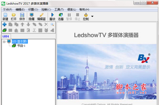Click the Bx app icon in title bar
Viewport: 159px width, 105px height.
pyautogui.click(x=3, y=3)
